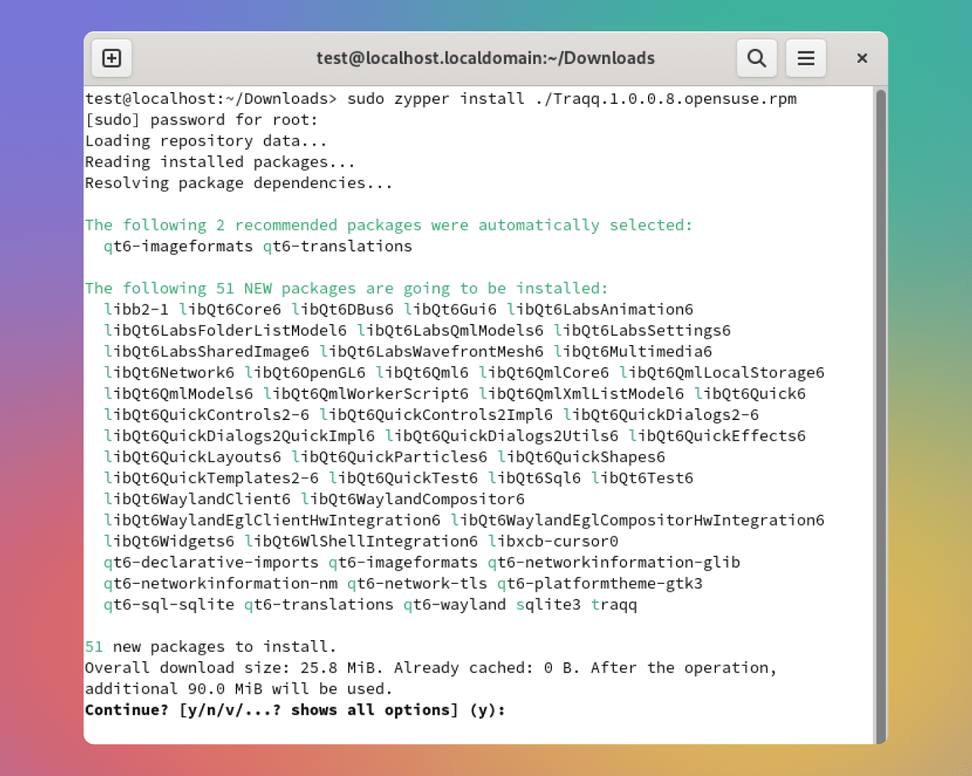Click the package name qt6-wayland
Image resolution: width=972 pixels, height=776 pixels.
455,605
